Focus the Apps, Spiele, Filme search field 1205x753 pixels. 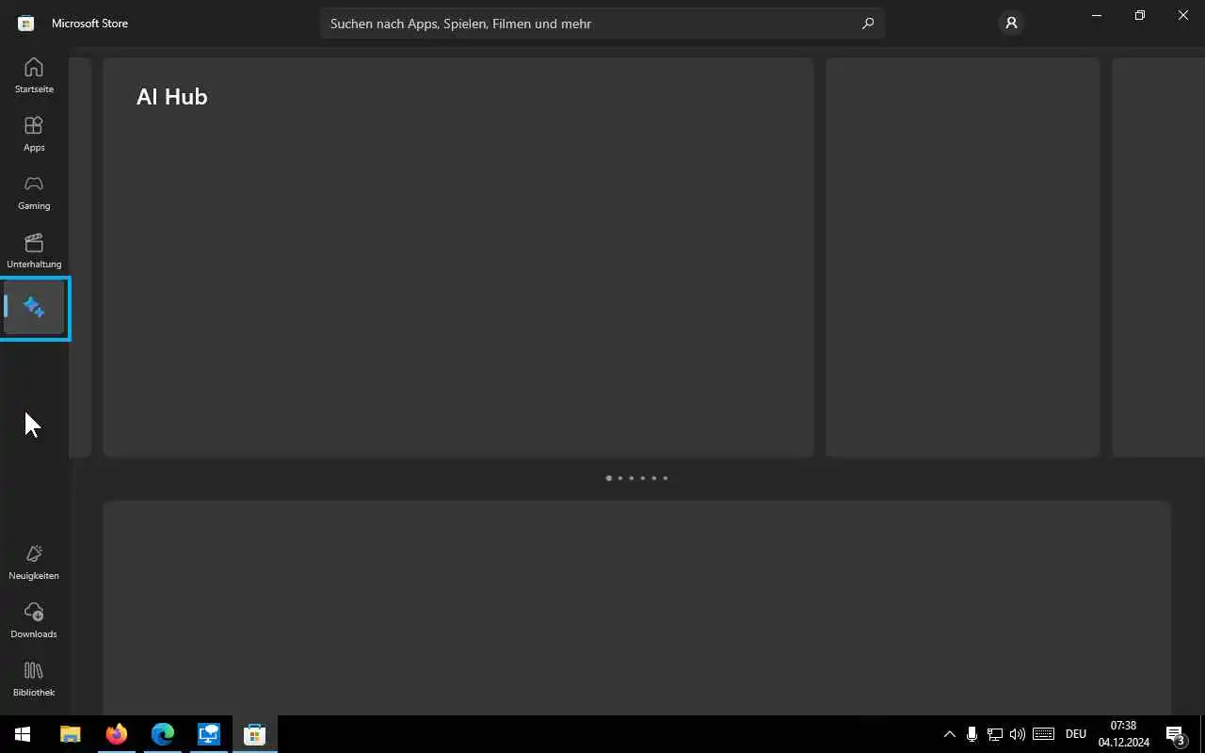coord(602,24)
